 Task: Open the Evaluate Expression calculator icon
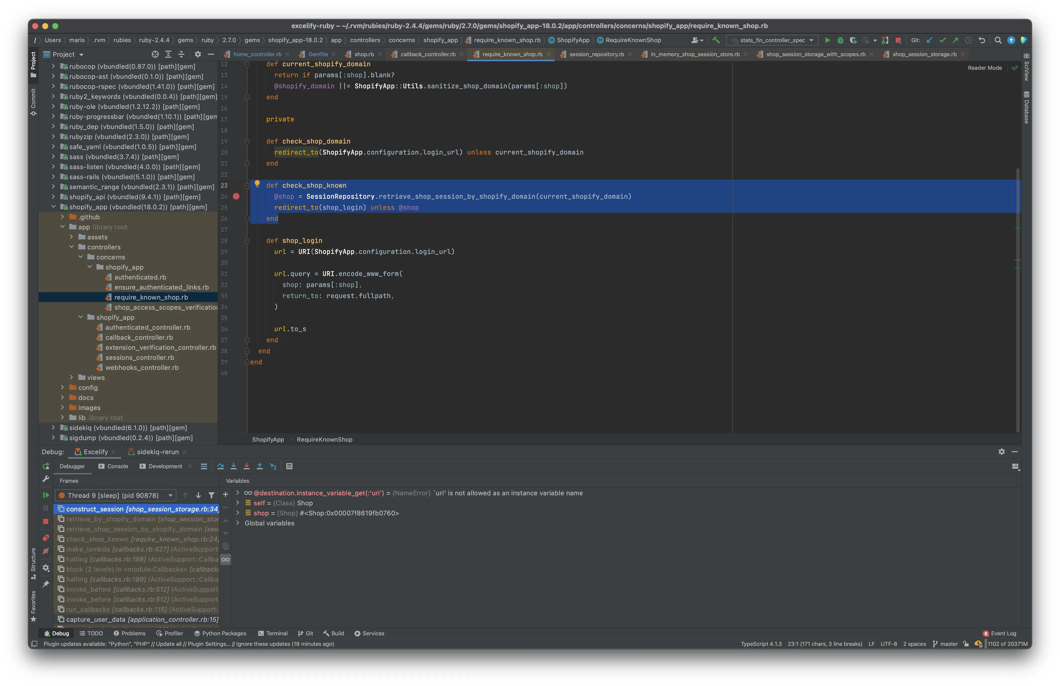click(x=290, y=466)
